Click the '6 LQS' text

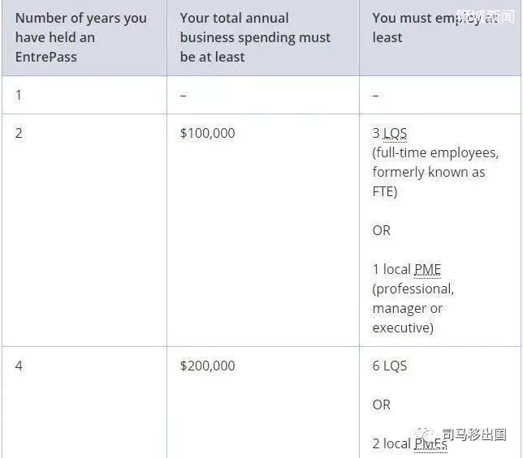click(390, 366)
